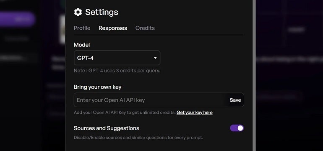The width and height of the screenshot is (323, 151).
Task: Open the GPT-4 model combo box
Action: click(x=117, y=58)
